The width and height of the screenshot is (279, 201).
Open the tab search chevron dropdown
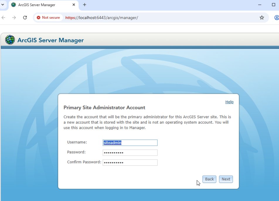click(x=3, y=5)
